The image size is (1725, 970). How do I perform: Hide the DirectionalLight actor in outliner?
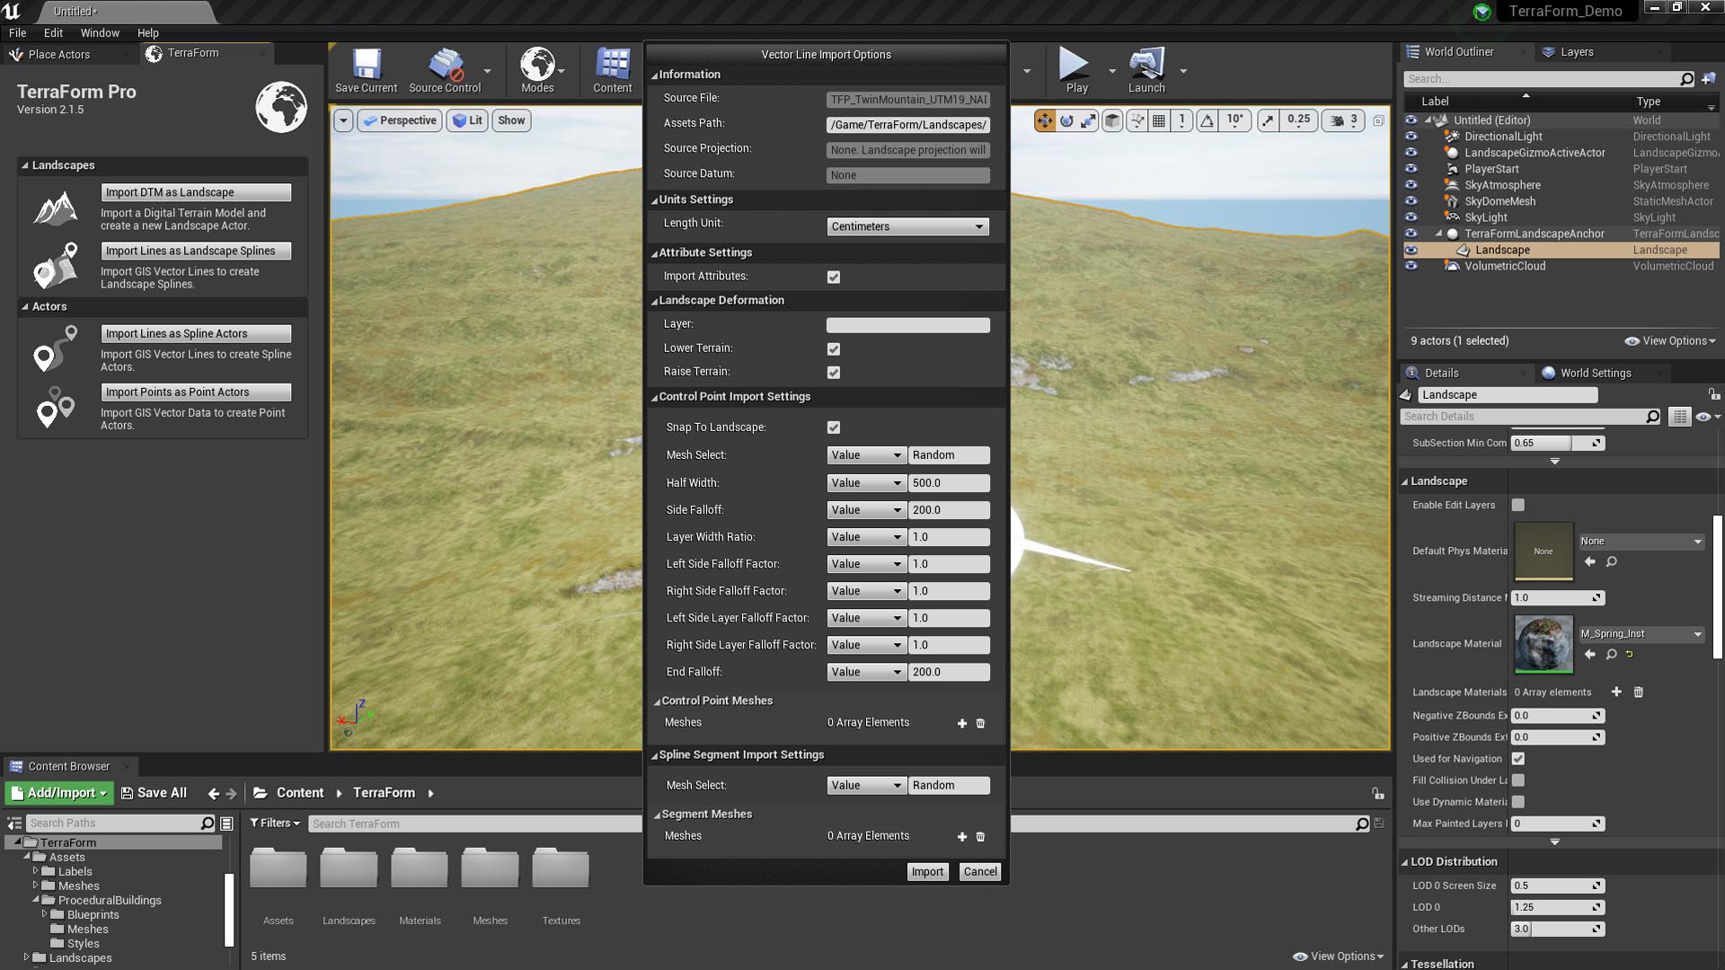(x=1411, y=137)
